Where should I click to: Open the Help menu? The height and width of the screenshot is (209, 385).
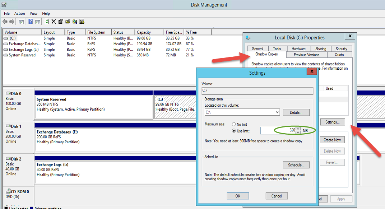pyautogui.click(x=46, y=14)
